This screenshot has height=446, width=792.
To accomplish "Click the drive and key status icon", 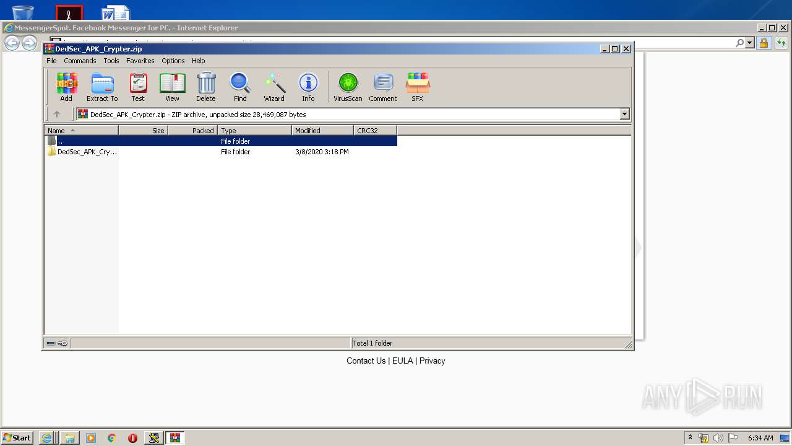I will [x=57, y=343].
